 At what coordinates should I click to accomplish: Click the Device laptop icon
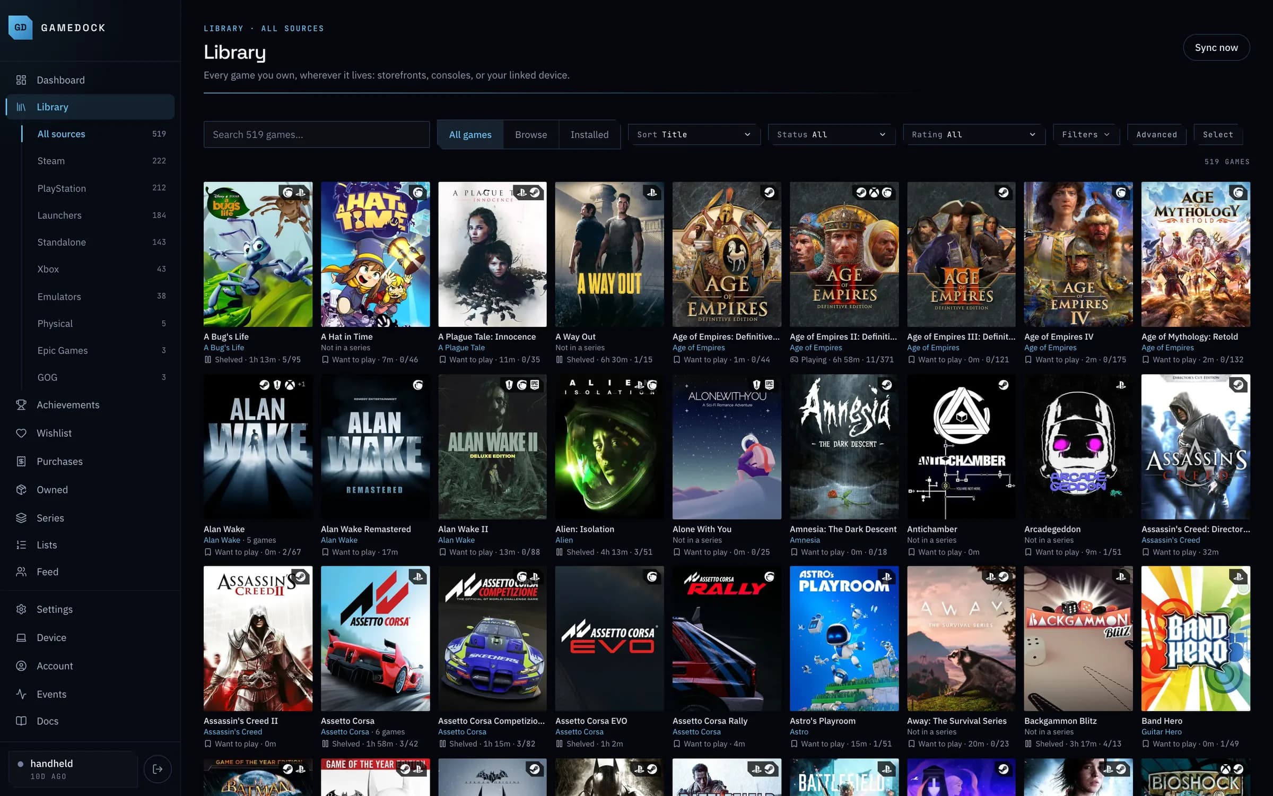(x=21, y=638)
